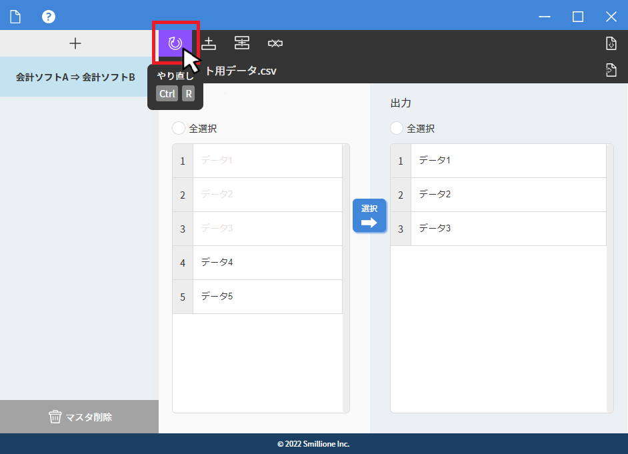
Task: Select データ3 in the output list
Action: (x=507, y=229)
